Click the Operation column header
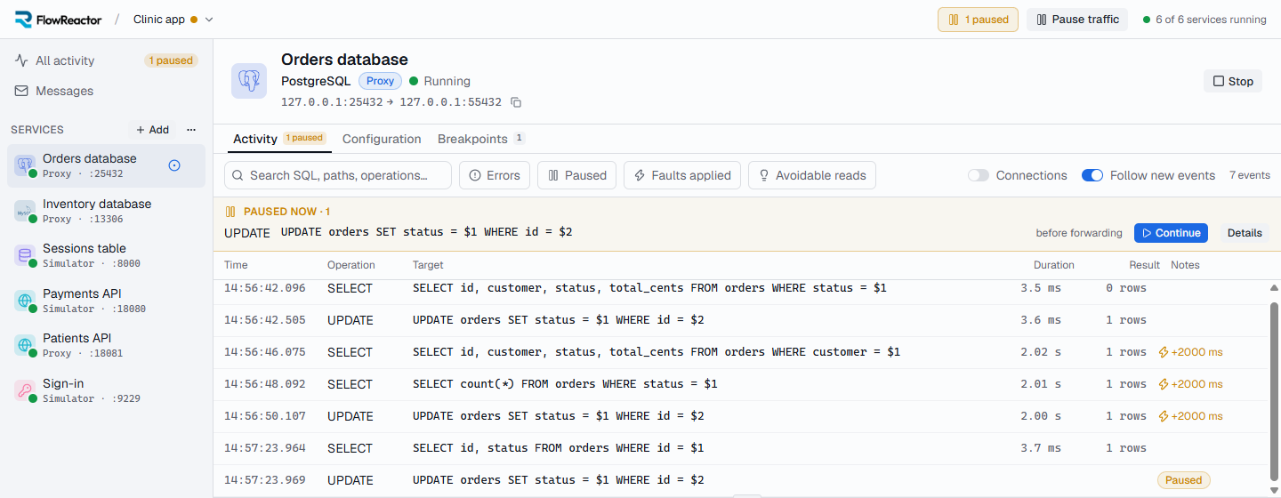Image resolution: width=1281 pixels, height=498 pixels. [351, 265]
